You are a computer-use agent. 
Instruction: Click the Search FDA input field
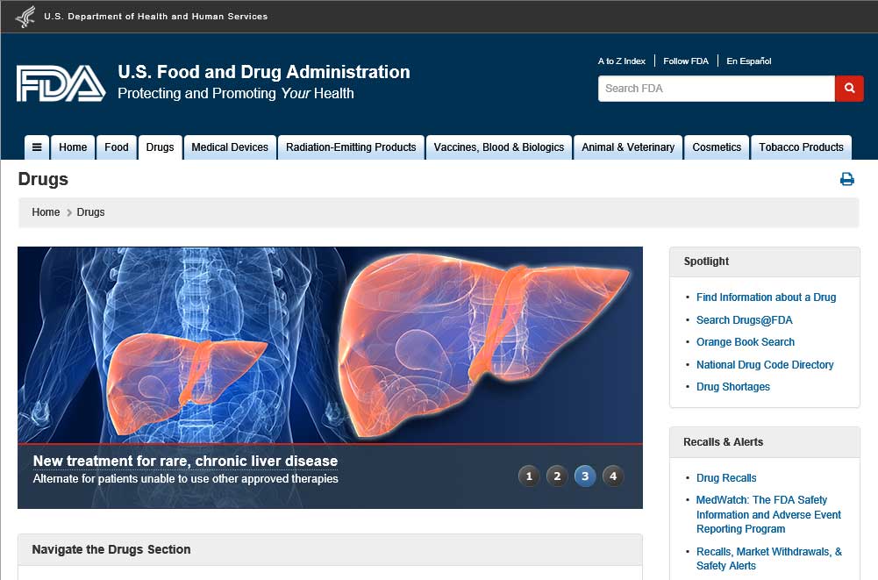(716, 89)
